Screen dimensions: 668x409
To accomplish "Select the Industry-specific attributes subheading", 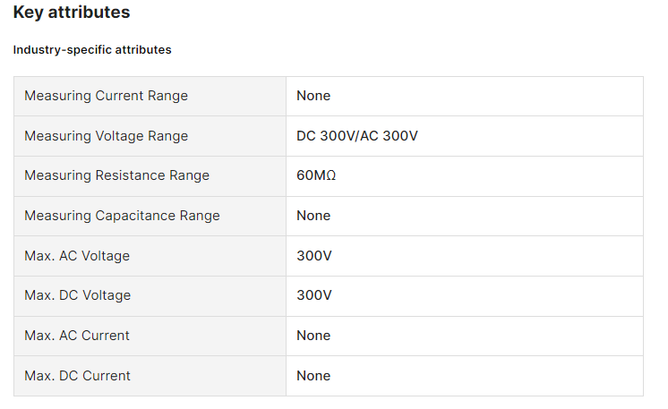I will (92, 50).
